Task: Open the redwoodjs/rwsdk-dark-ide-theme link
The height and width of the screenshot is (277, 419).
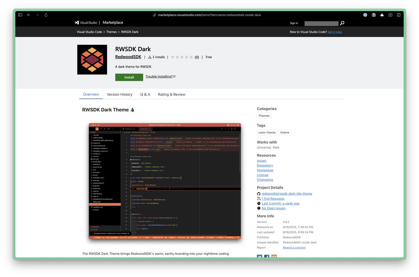Action: 287,194
